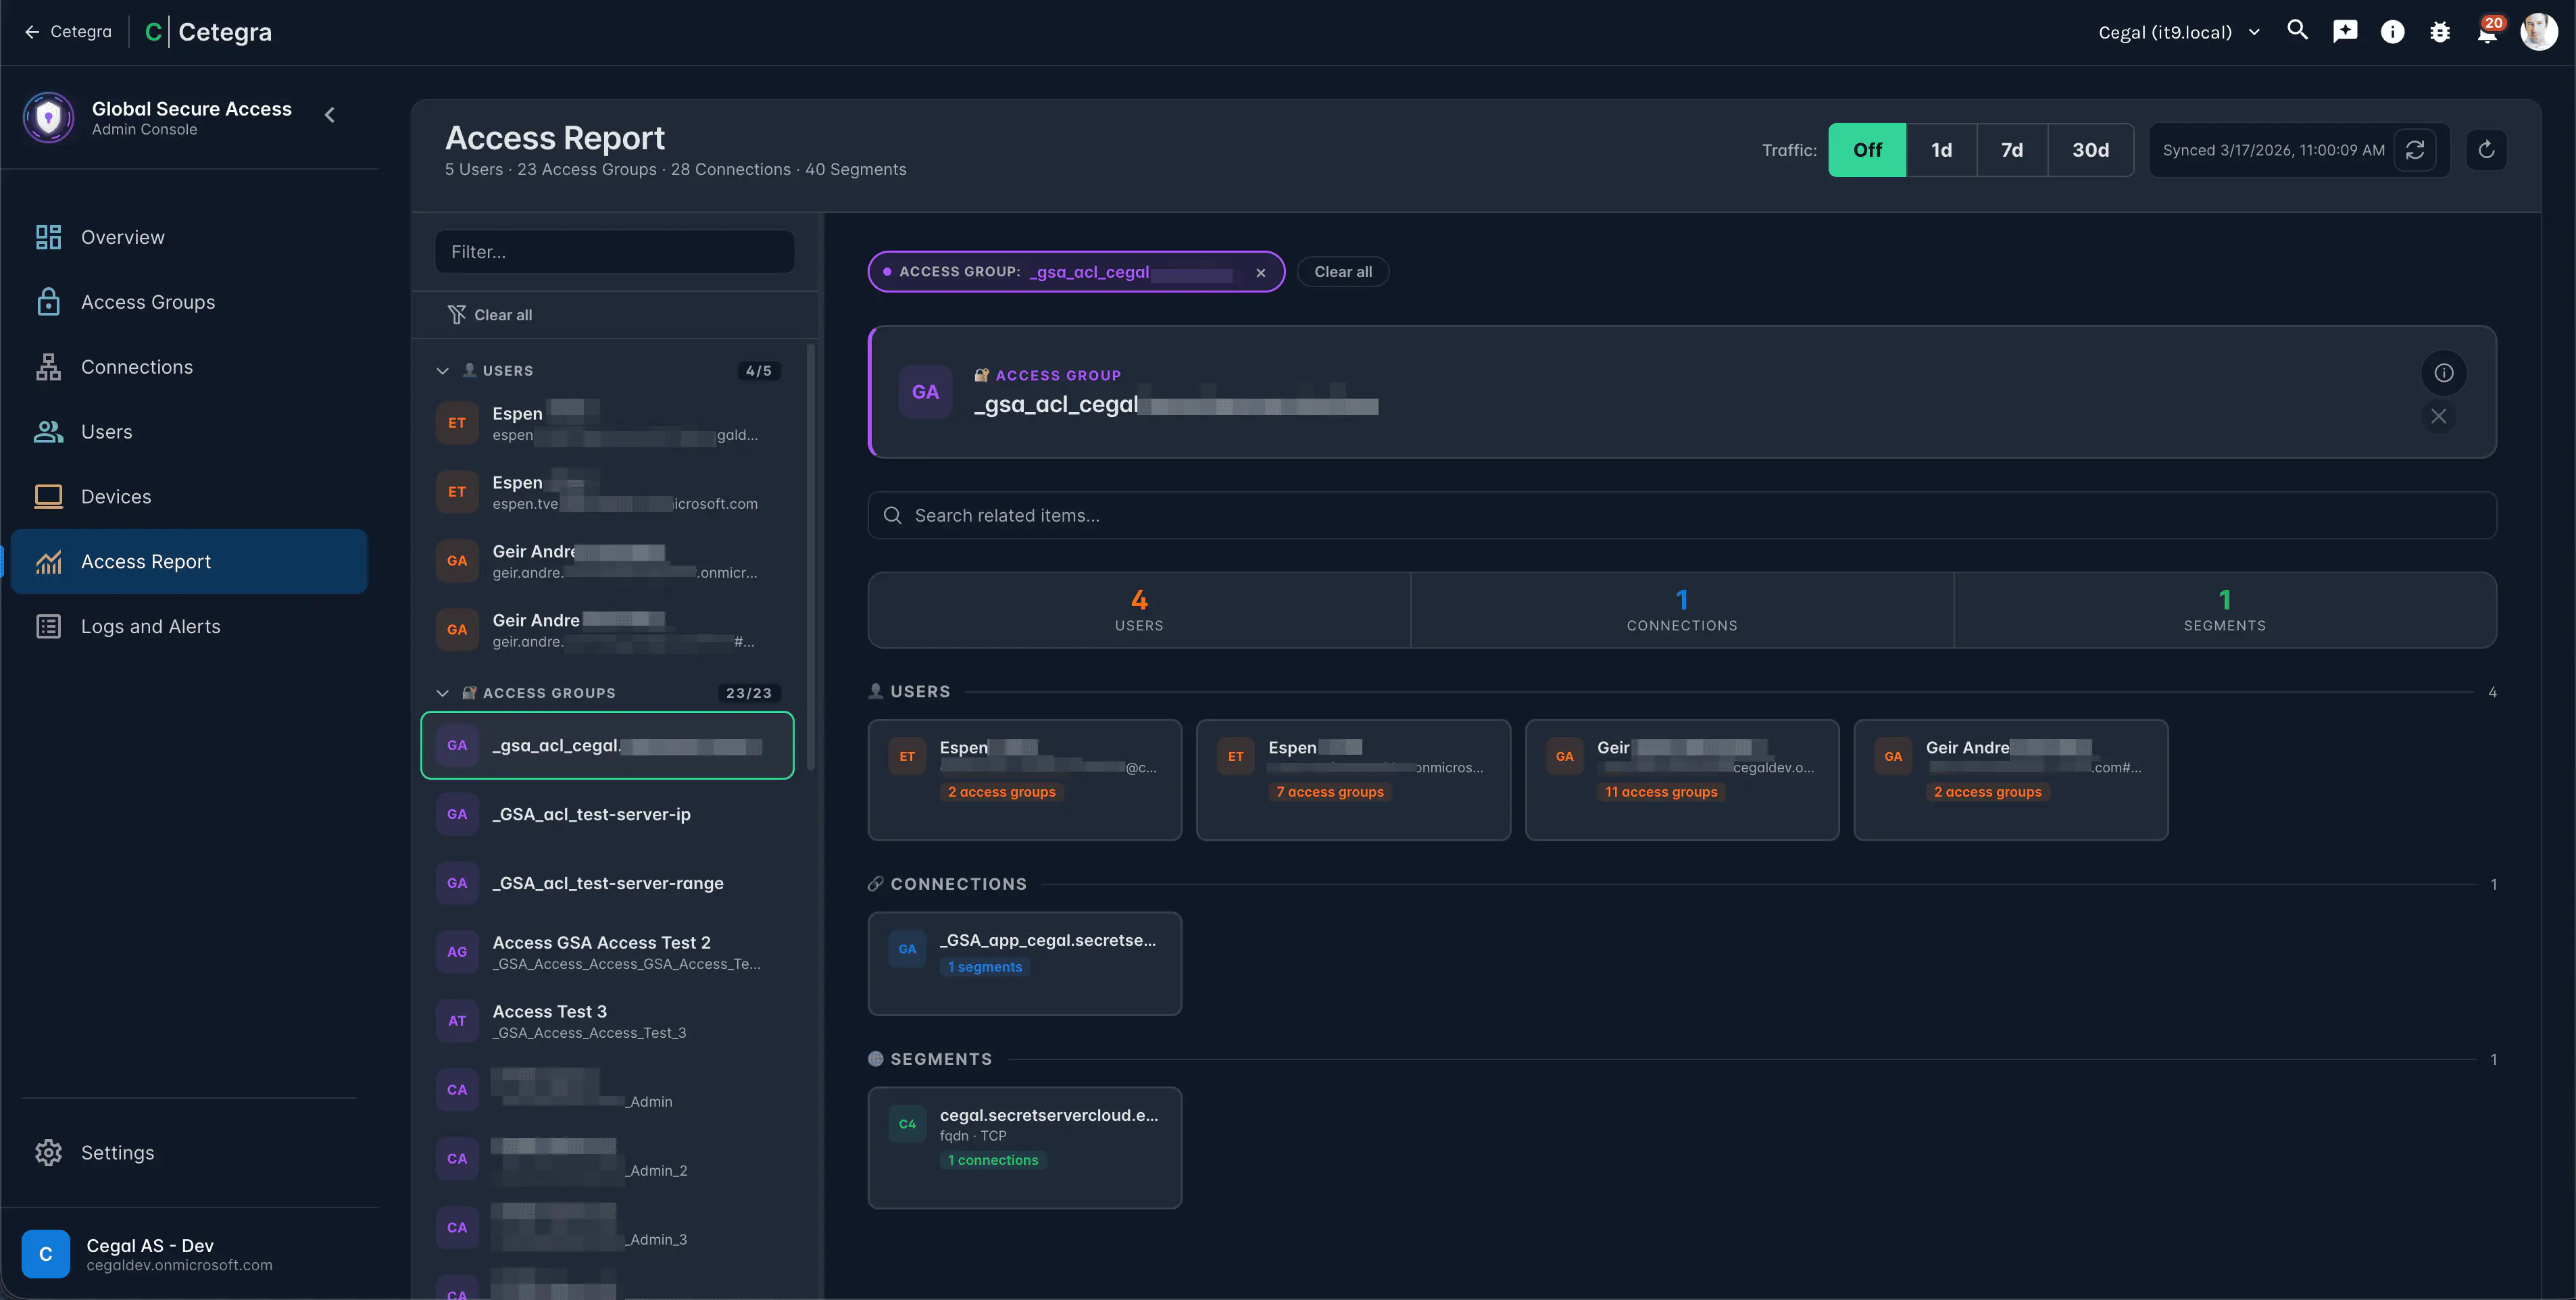Open _GSA_app_cegal.secretse connection card
Image resolution: width=2576 pixels, height=1300 pixels.
[1024, 964]
